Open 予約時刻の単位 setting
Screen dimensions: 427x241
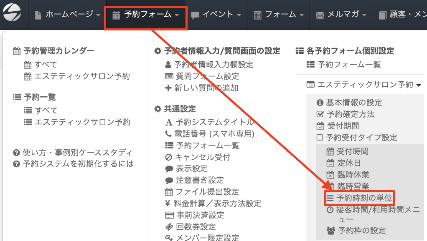(359, 198)
